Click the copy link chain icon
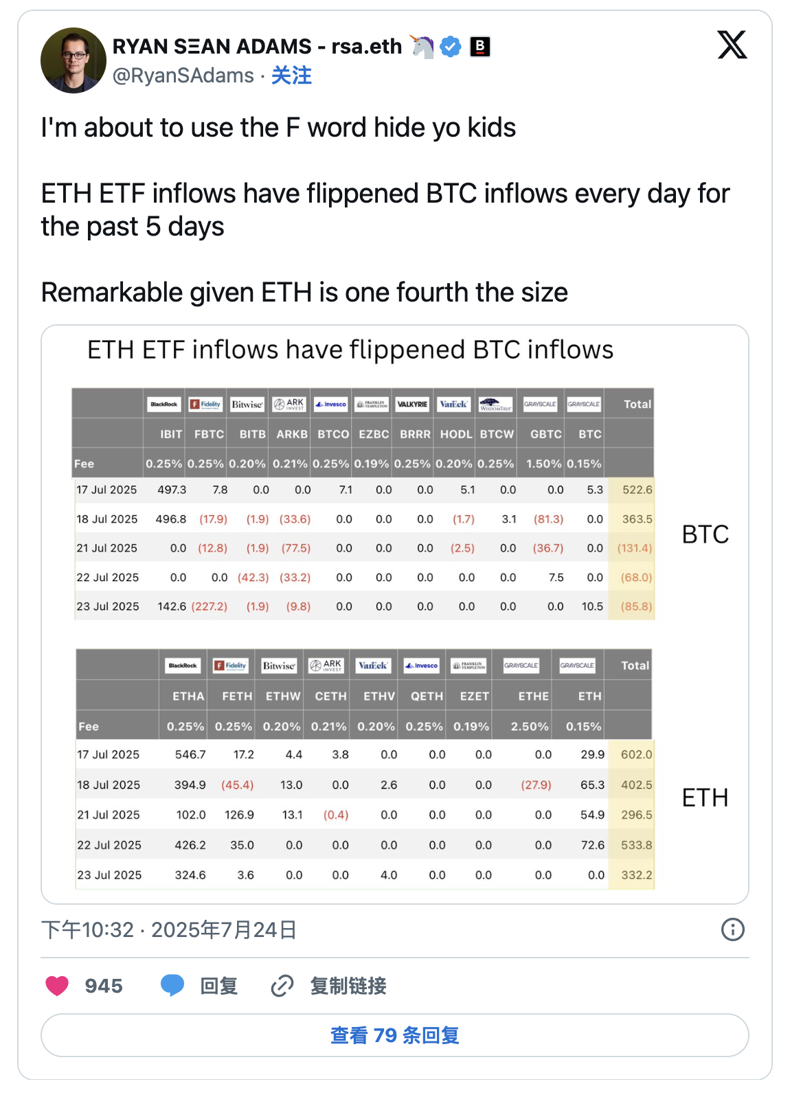The width and height of the screenshot is (790, 1095). point(282,986)
